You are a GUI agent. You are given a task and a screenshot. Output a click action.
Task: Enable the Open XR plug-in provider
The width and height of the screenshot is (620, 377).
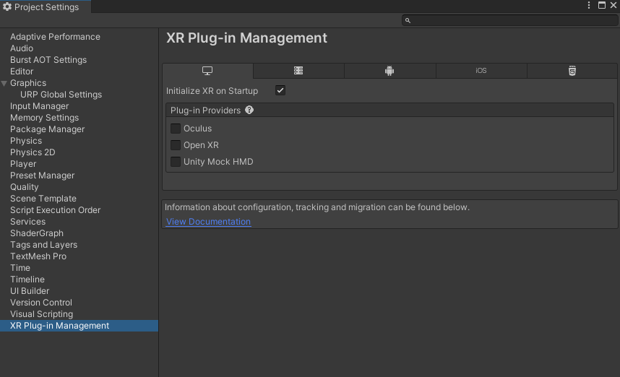pyautogui.click(x=176, y=145)
